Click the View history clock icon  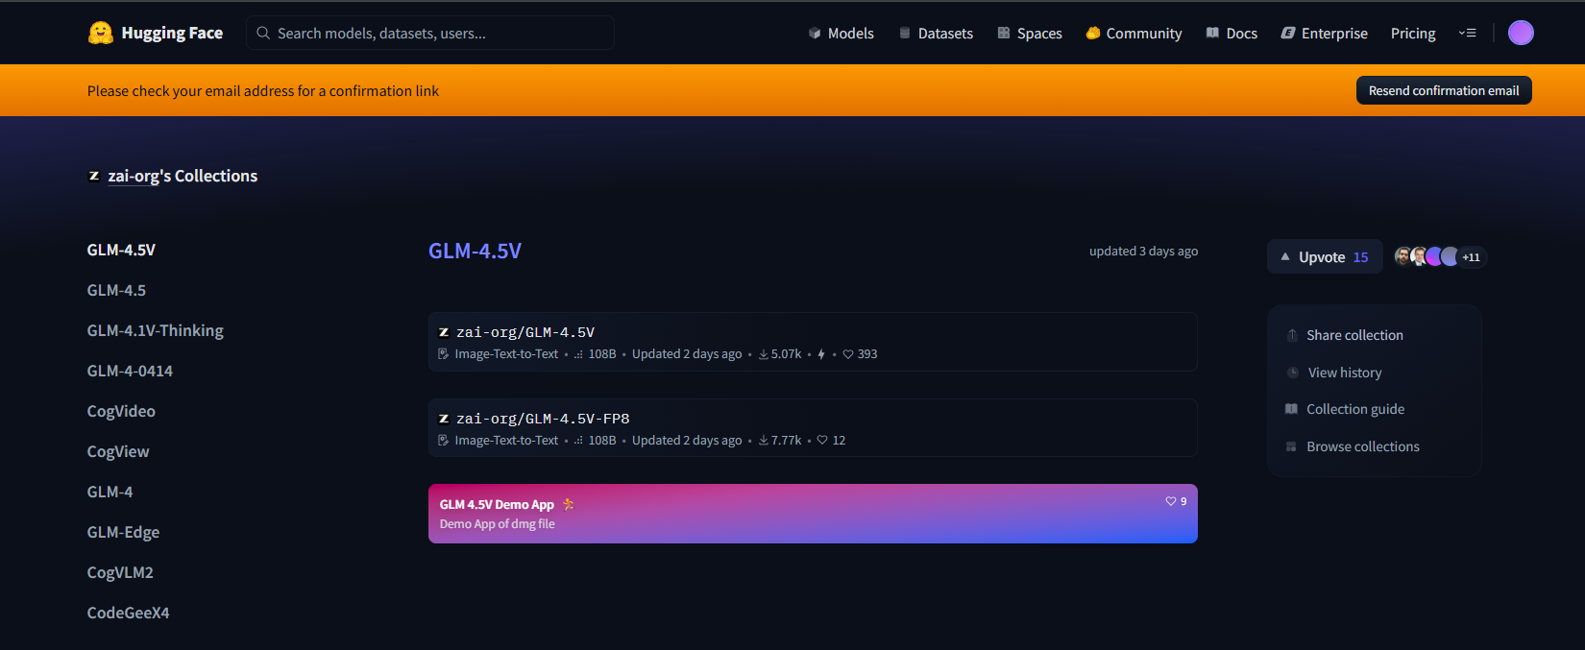tap(1293, 373)
